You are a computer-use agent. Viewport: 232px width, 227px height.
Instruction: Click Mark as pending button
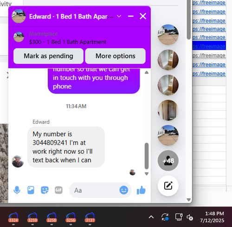(x=48, y=56)
